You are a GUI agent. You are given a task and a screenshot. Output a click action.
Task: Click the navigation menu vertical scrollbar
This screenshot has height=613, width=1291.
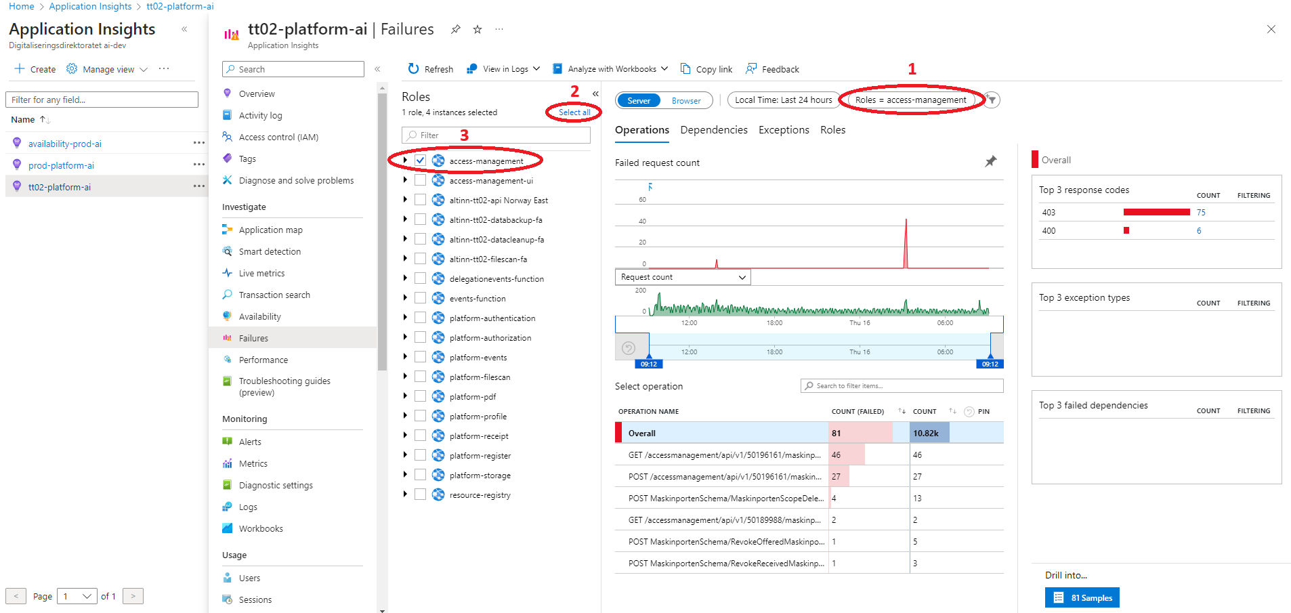coord(382,230)
